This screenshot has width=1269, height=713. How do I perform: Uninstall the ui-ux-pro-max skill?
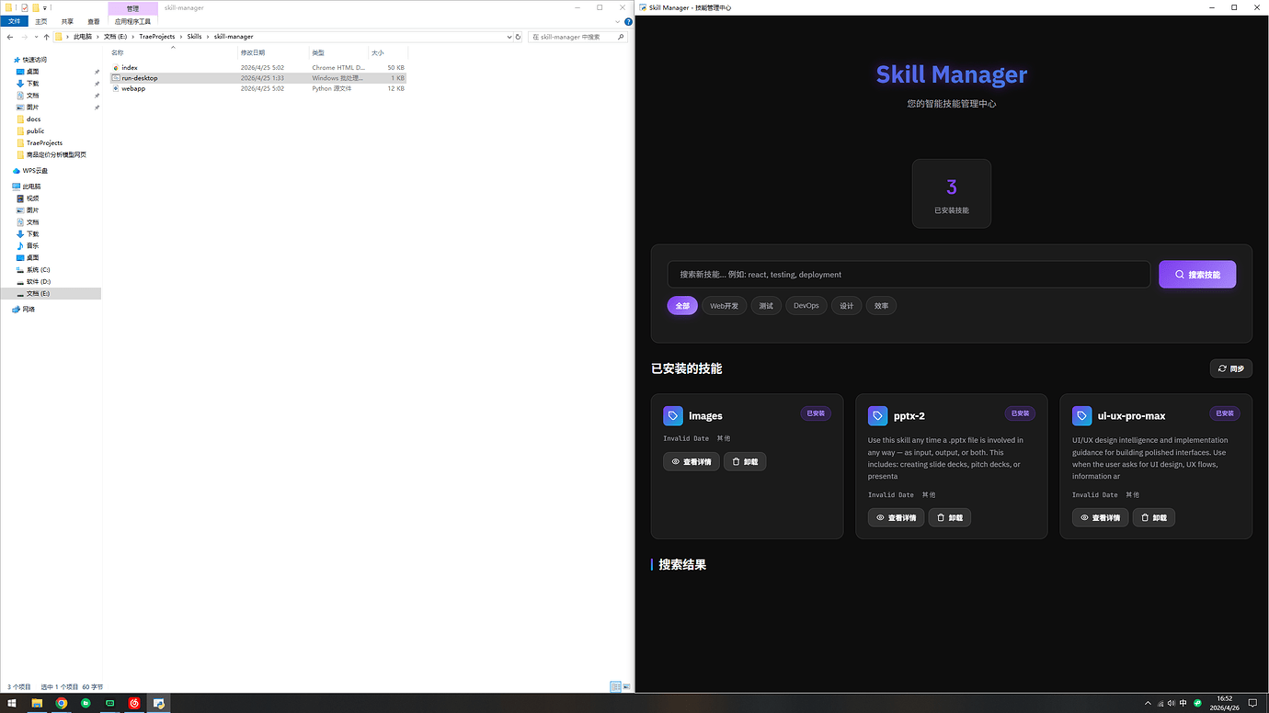coord(1153,517)
